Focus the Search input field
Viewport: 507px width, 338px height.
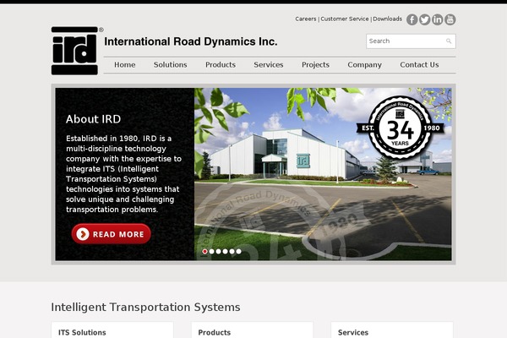click(x=411, y=41)
